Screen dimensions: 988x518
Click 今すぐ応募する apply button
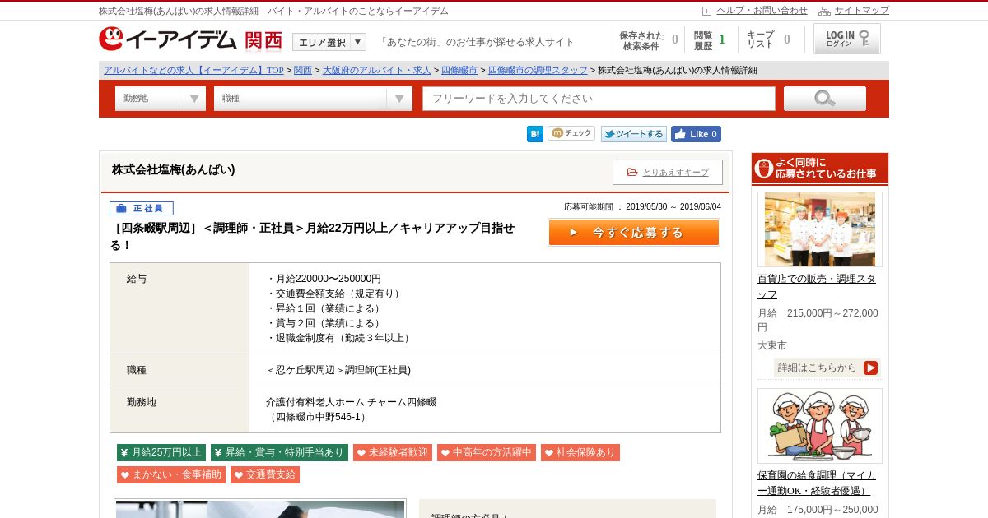(634, 233)
